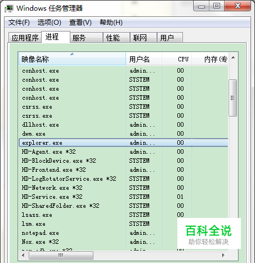Click the 01 CPU value for HD-Service.exe
The height and width of the screenshot is (263, 255).
click(x=180, y=197)
